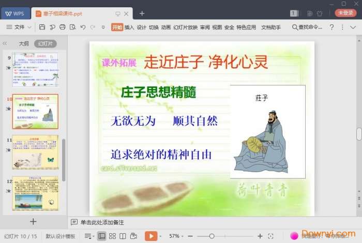Click the window count icon showing 1
This screenshot has height=243, width=362.
point(294,13)
